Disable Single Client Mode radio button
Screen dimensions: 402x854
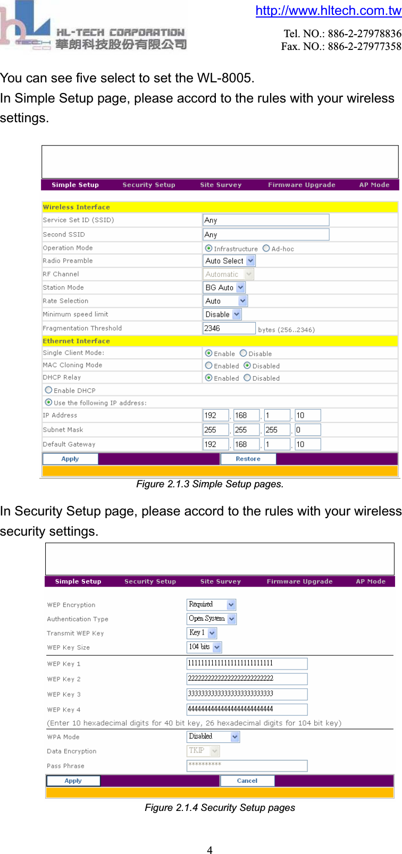[244, 353]
